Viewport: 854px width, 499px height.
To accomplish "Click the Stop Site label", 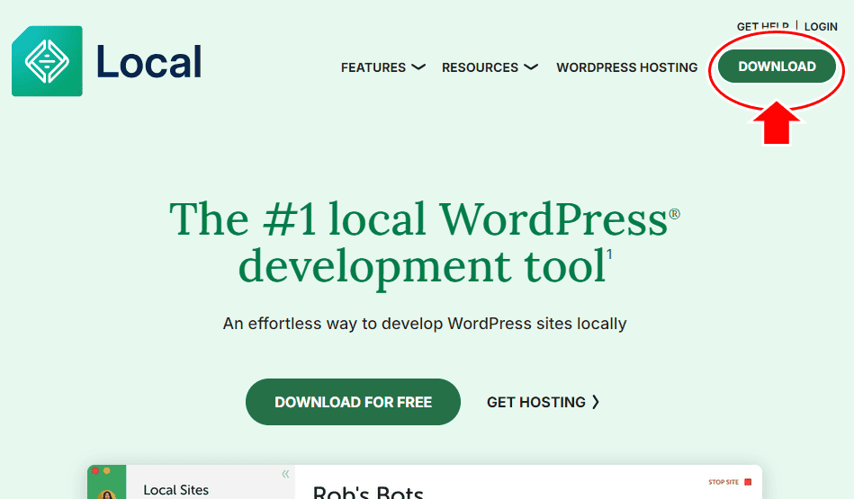I will tap(723, 482).
